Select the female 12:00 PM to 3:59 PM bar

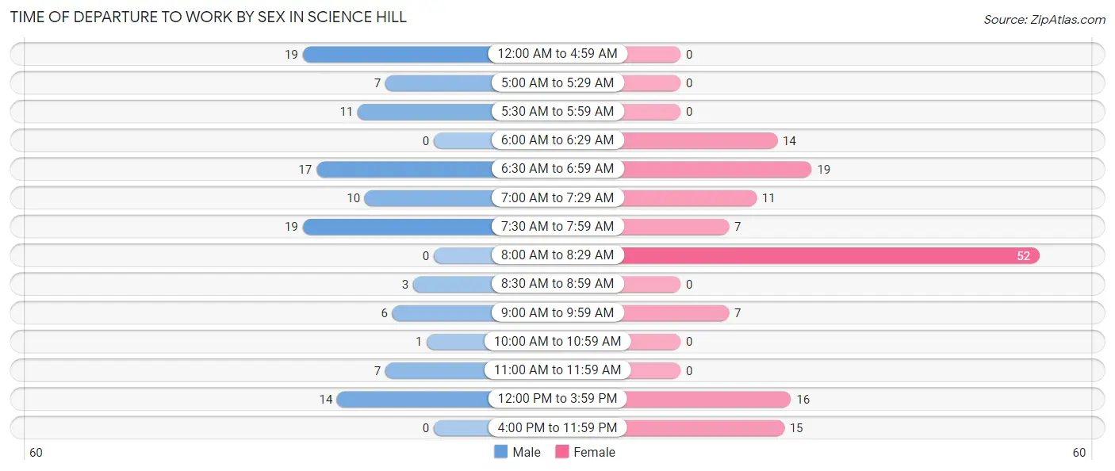[x=707, y=399]
